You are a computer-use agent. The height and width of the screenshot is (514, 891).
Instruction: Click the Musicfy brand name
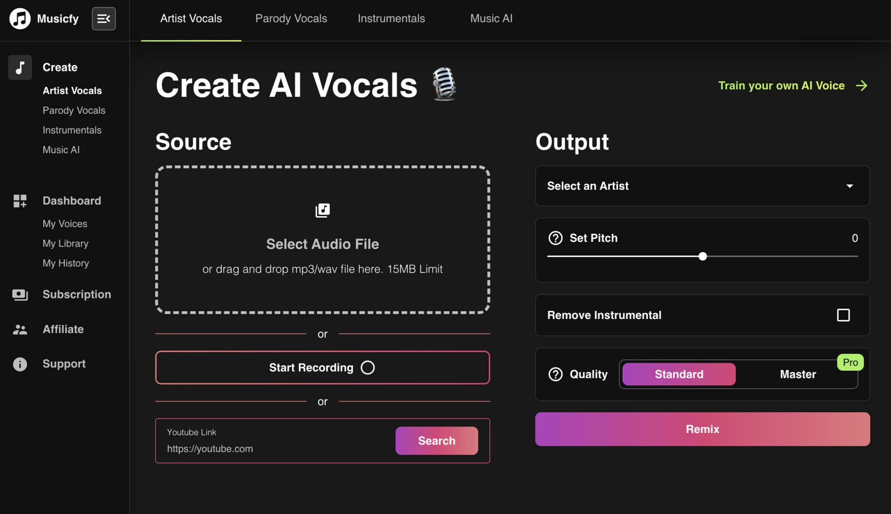coord(58,19)
